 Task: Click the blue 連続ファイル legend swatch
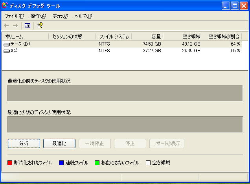(x=61, y=163)
